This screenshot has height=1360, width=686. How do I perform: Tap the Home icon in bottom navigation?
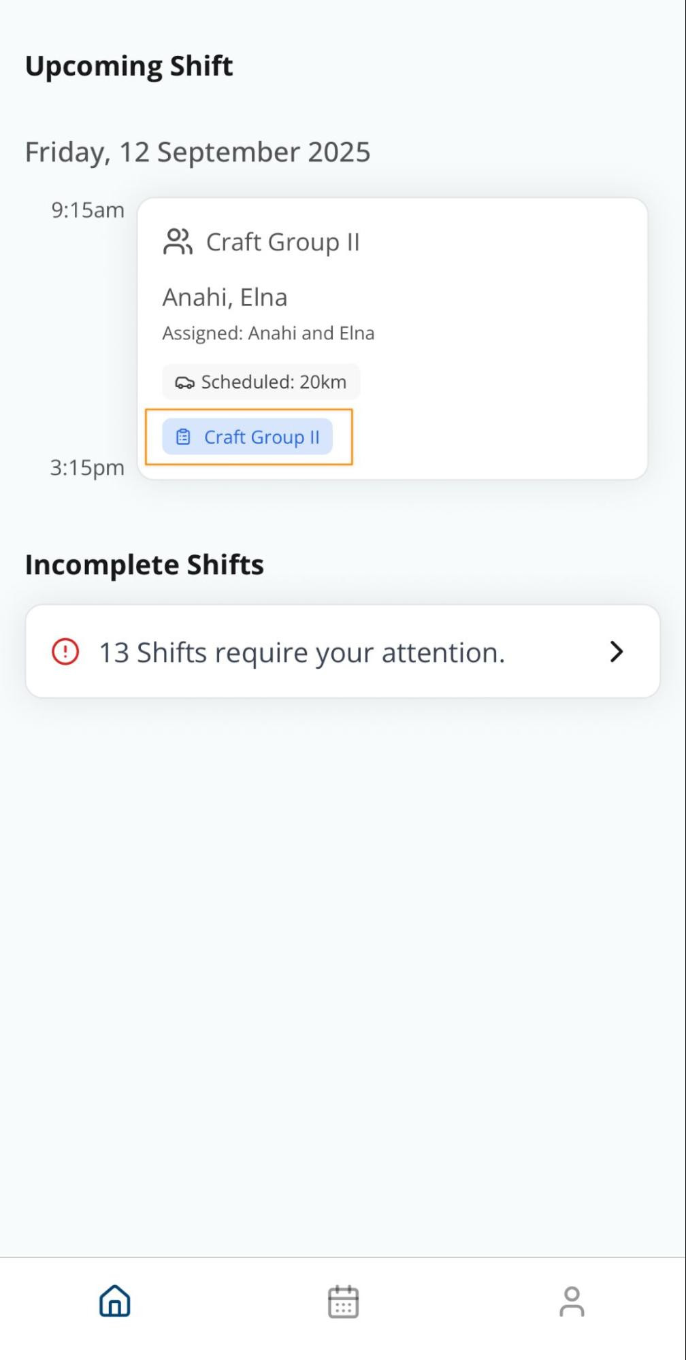pos(114,1301)
